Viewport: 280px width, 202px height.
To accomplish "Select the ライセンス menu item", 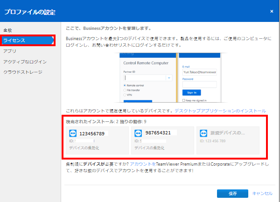I will click(x=28, y=40).
